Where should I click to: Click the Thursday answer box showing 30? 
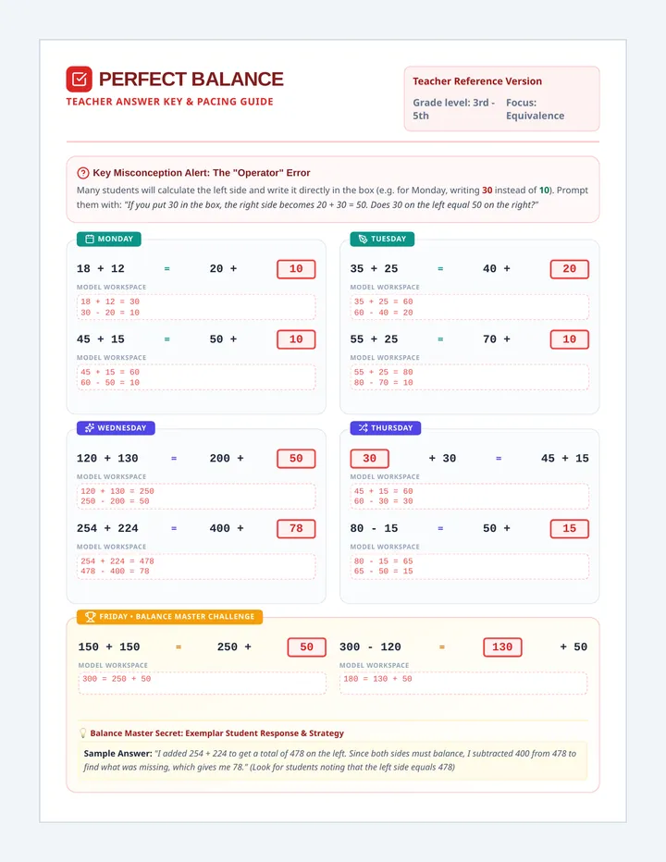[x=370, y=459]
